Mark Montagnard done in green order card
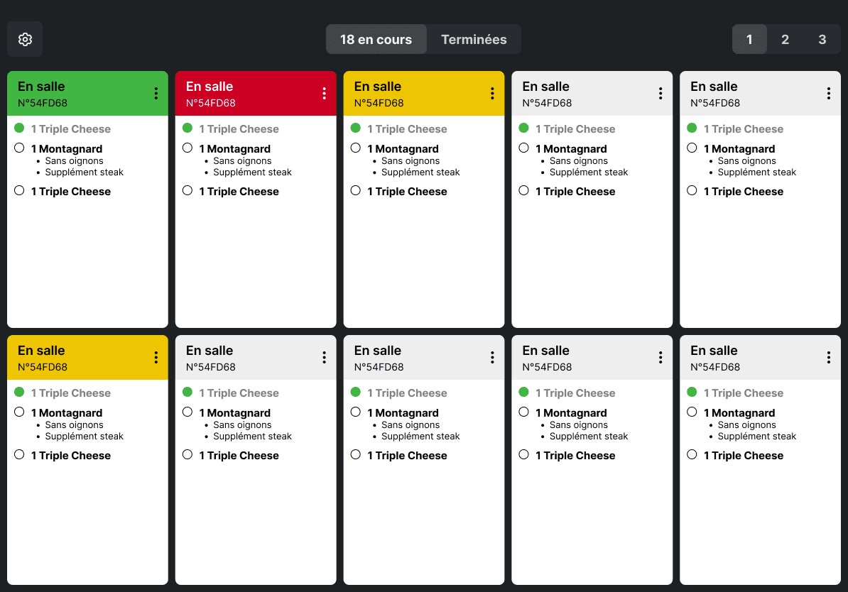Viewport: 848px width, 592px height. coord(19,148)
